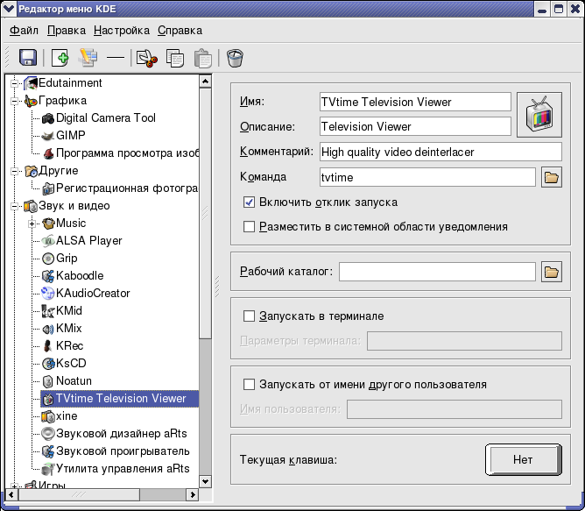Click the Комментарий input field
This screenshot has width=585, height=511.
pos(441,152)
